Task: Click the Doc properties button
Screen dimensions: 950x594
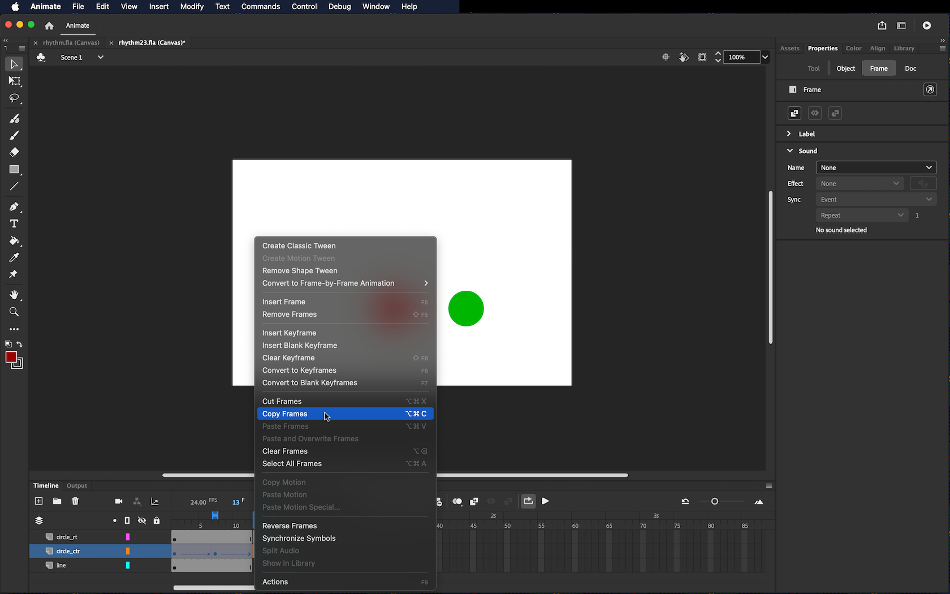Action: tap(910, 68)
